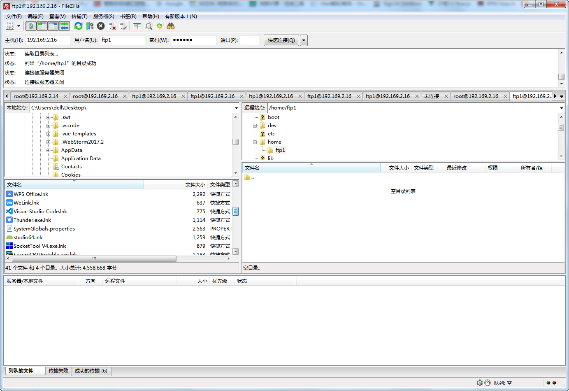Switch to the 成功的传输 (6) tab

click(x=91, y=371)
